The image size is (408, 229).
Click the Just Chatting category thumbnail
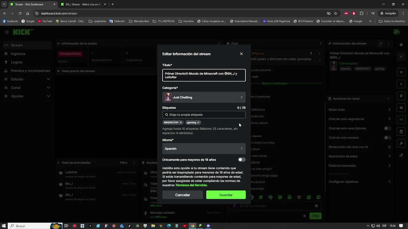tap(168, 97)
